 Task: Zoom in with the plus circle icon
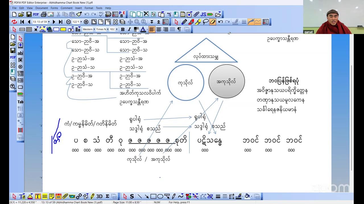pos(86,22)
